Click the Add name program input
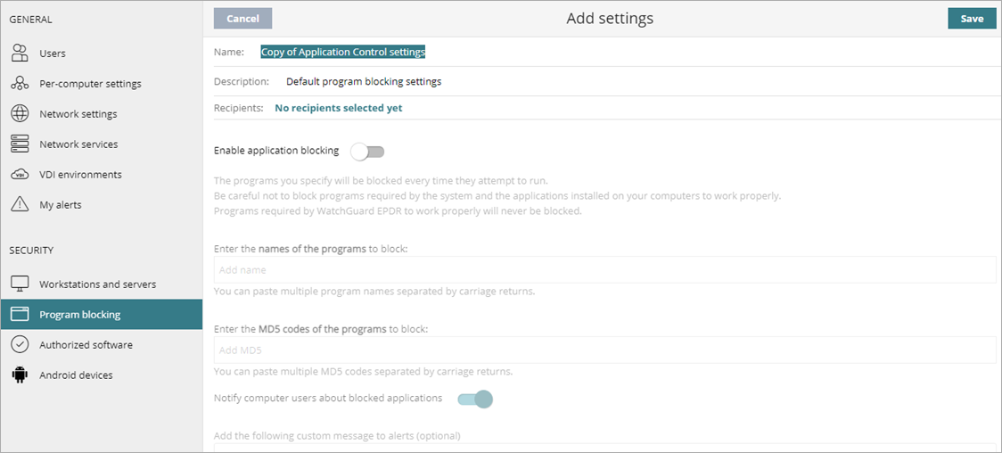The width and height of the screenshot is (1002, 453). [604, 269]
